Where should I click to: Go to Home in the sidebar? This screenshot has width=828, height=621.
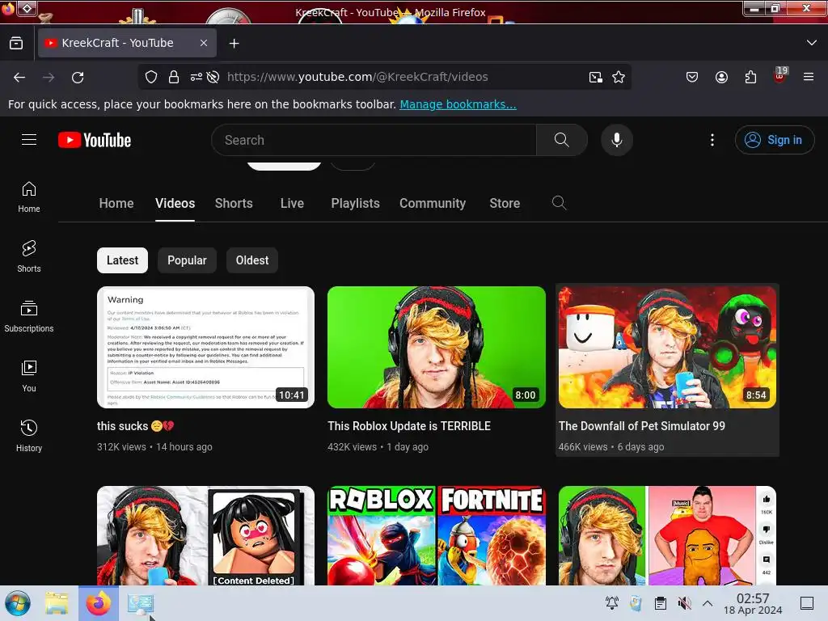[x=29, y=197]
